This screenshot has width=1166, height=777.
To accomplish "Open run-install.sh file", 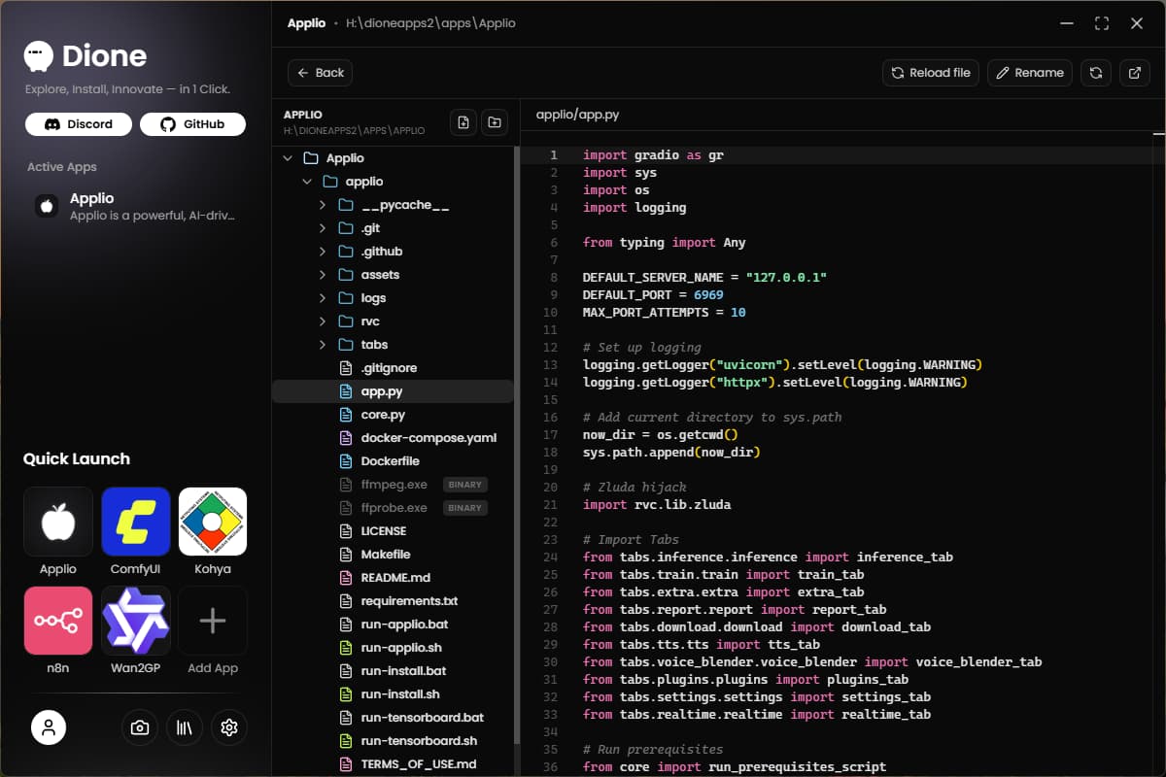I will [x=393, y=694].
